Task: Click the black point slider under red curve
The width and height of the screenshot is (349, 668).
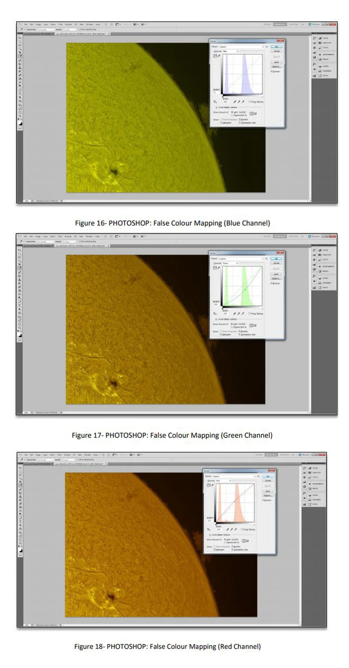Action: (x=216, y=525)
